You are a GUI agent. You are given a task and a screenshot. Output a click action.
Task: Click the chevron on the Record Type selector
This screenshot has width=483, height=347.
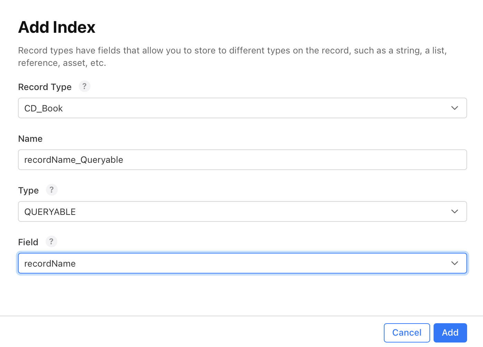pyautogui.click(x=455, y=108)
